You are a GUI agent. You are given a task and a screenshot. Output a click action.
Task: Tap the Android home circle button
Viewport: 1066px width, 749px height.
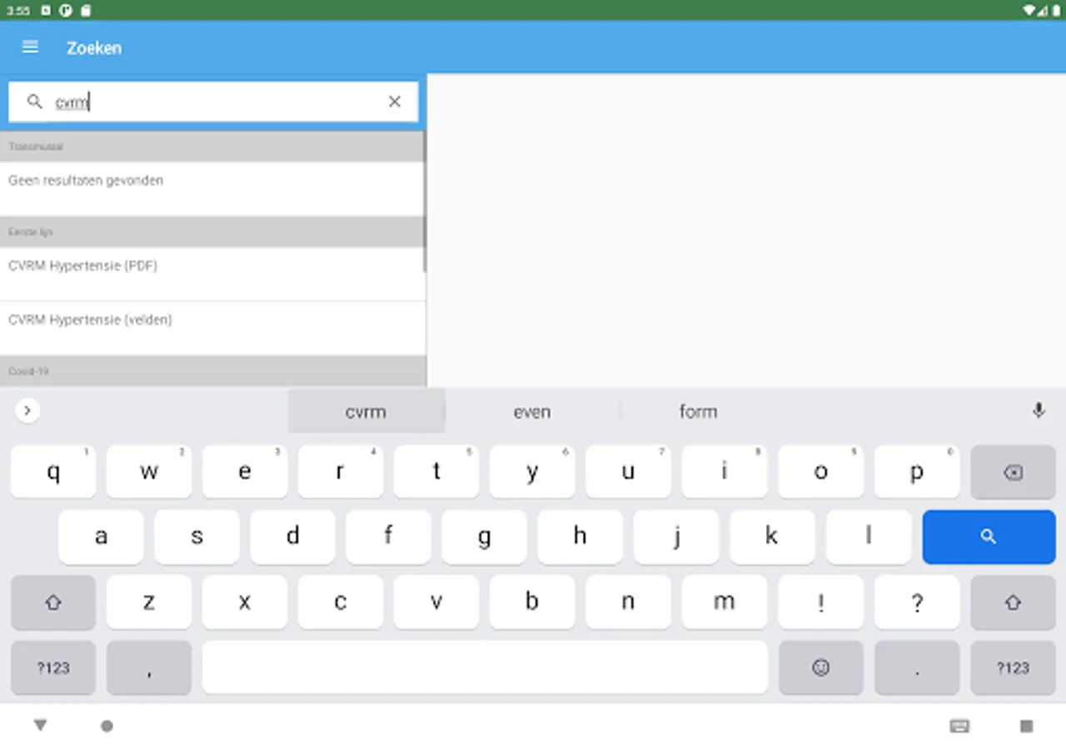(107, 726)
